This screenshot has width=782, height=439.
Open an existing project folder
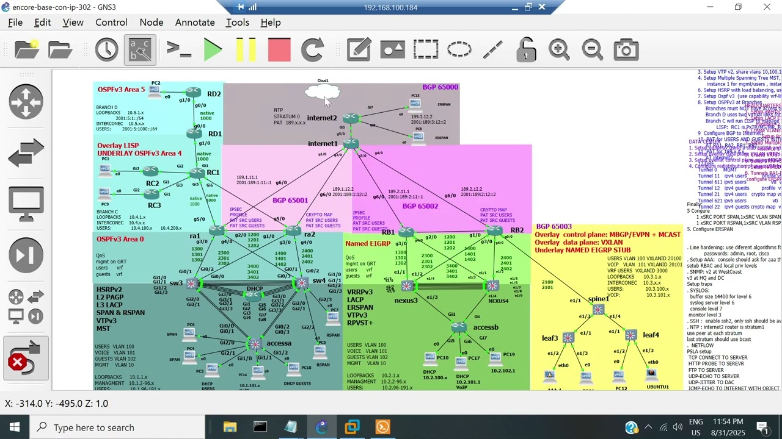coord(60,49)
